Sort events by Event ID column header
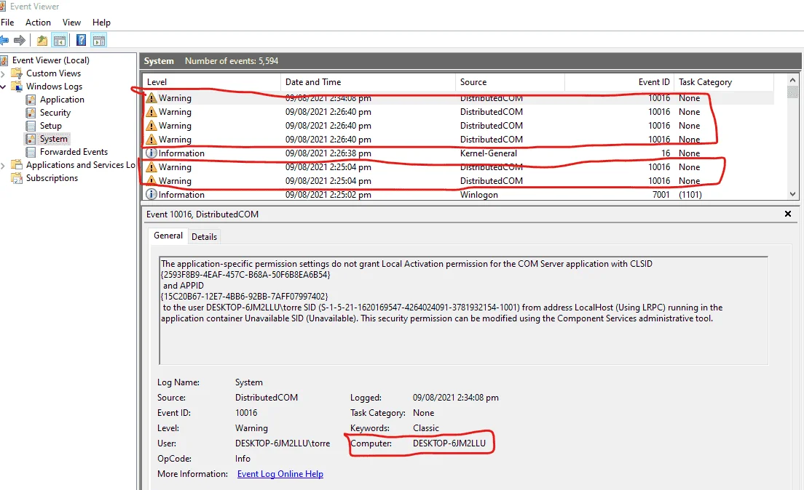 [620, 82]
